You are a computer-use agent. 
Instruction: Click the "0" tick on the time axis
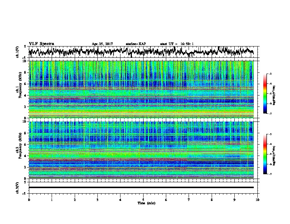tap(29, 200)
